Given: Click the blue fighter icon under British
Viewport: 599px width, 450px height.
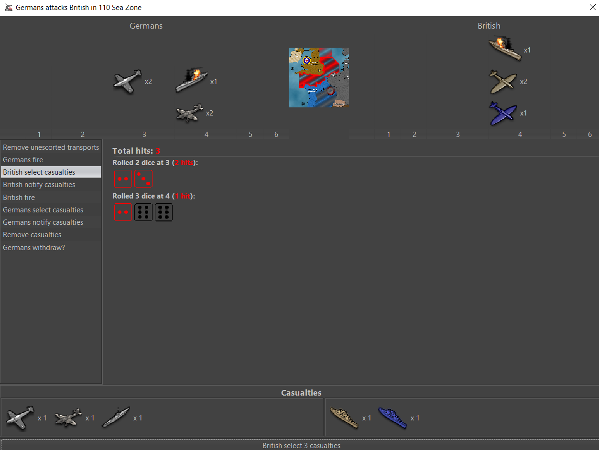Looking at the screenshot, I should pyautogui.click(x=503, y=113).
